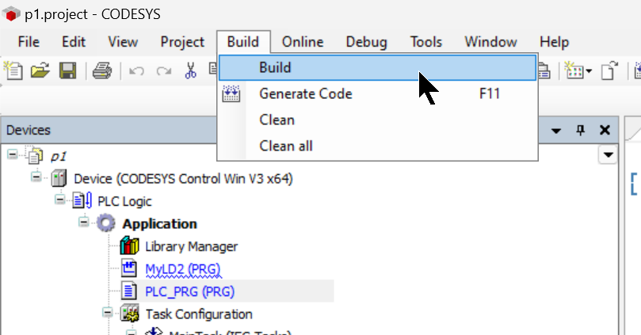Viewport: 641px width, 335px height.
Task: Open the Devices panel position dropdown arrow
Action: click(x=556, y=131)
